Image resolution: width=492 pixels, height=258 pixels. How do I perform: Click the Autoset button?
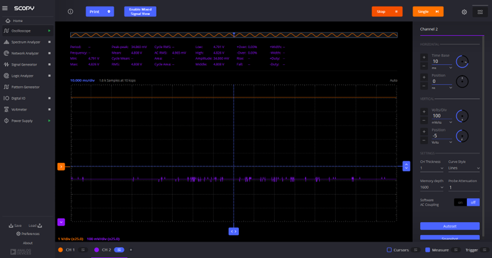(450, 226)
